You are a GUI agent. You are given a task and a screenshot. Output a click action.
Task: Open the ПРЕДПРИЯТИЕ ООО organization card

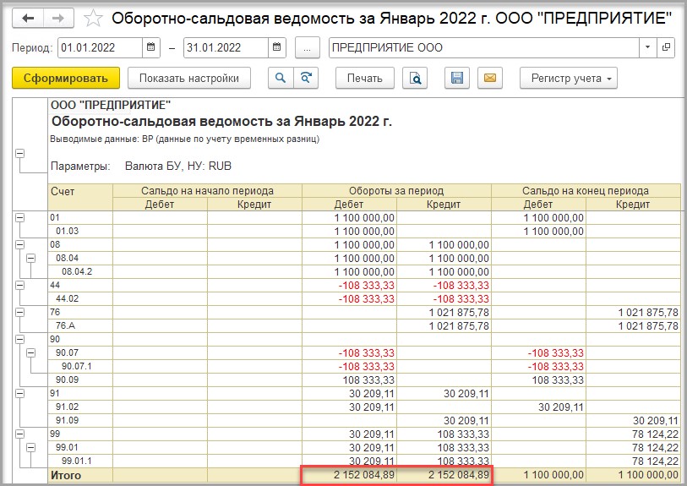coord(666,47)
